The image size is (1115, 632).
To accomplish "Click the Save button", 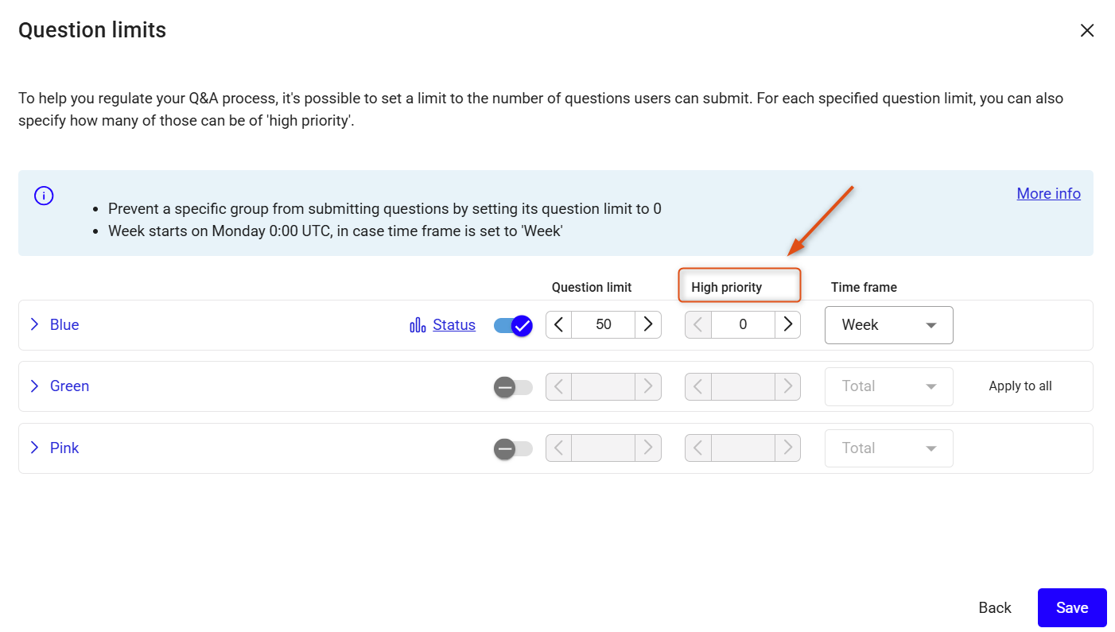I will (x=1072, y=607).
